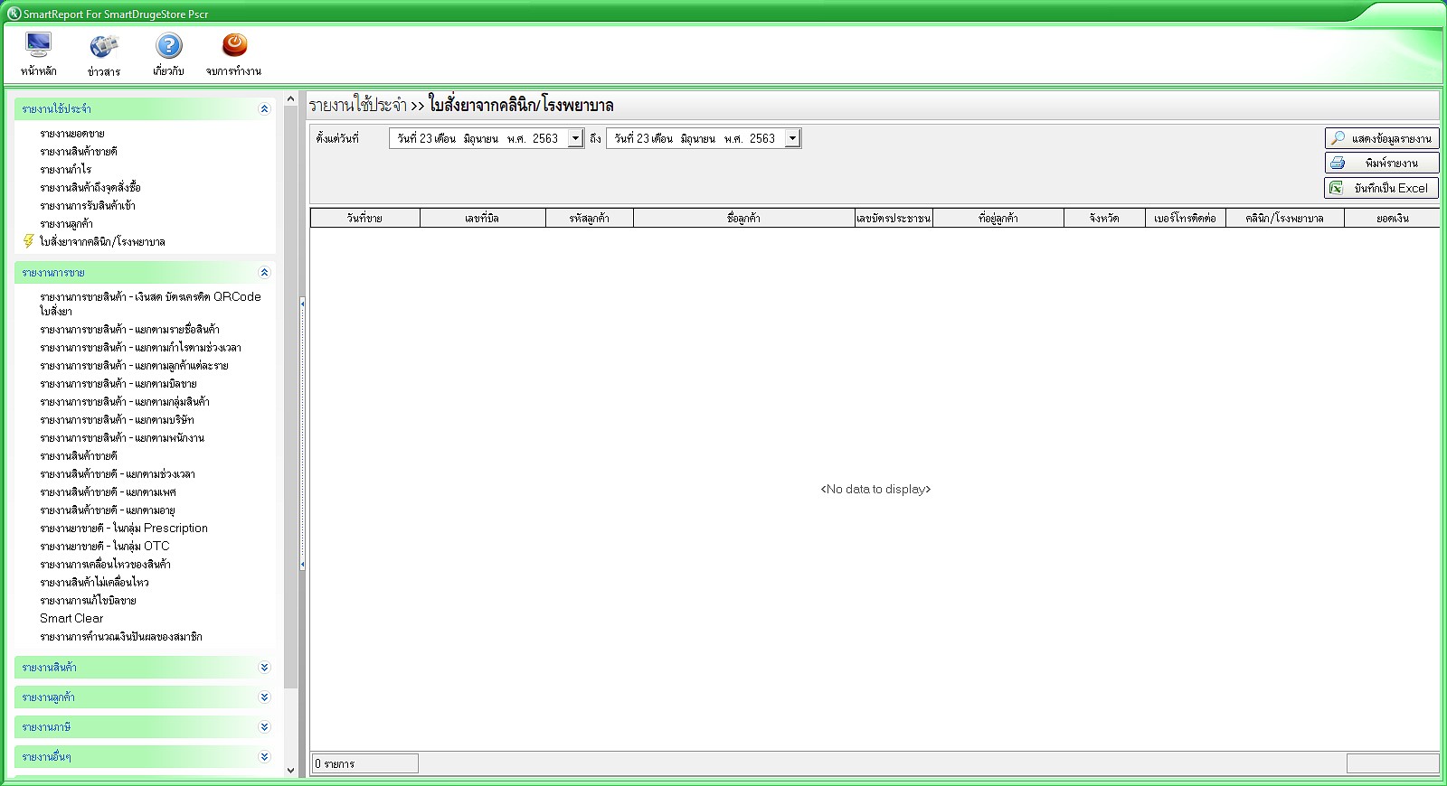Select รายงานยอดขาย in the sidebar
Viewport: 1447px width, 786px height.
click(72, 134)
